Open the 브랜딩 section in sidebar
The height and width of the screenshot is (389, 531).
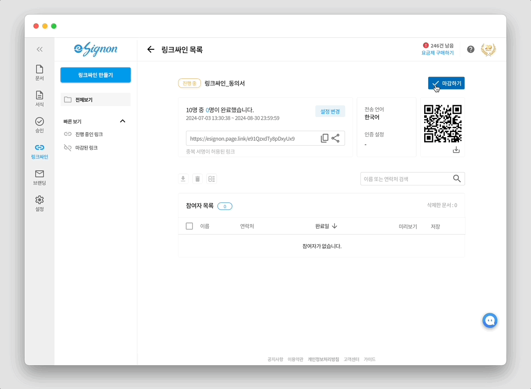pos(40,177)
